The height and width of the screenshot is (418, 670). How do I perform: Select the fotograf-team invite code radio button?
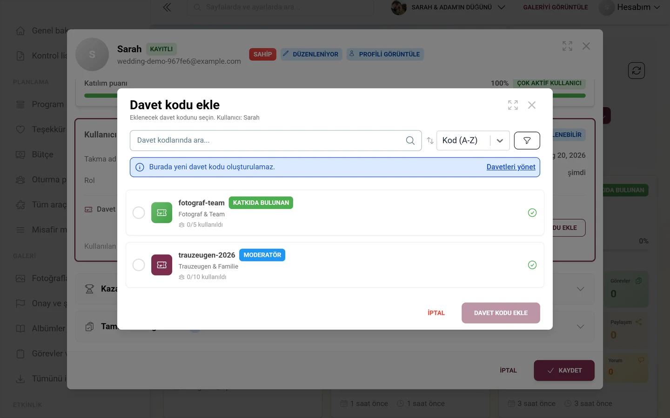pos(139,213)
